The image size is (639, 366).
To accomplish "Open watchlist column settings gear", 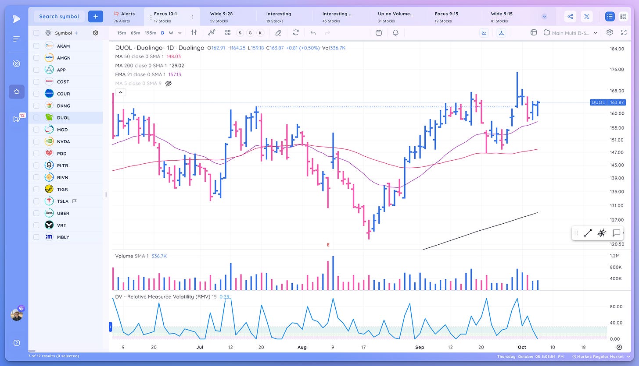I will click(x=95, y=33).
